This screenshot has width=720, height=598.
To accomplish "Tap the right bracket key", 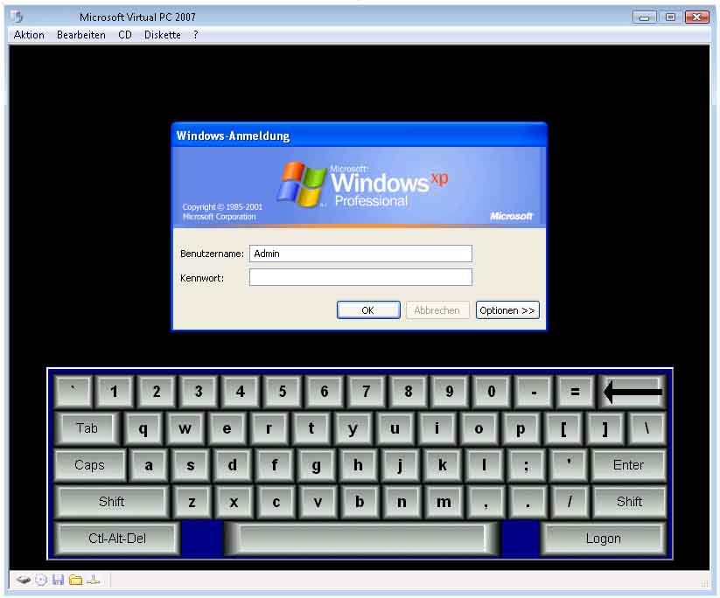I will (605, 428).
